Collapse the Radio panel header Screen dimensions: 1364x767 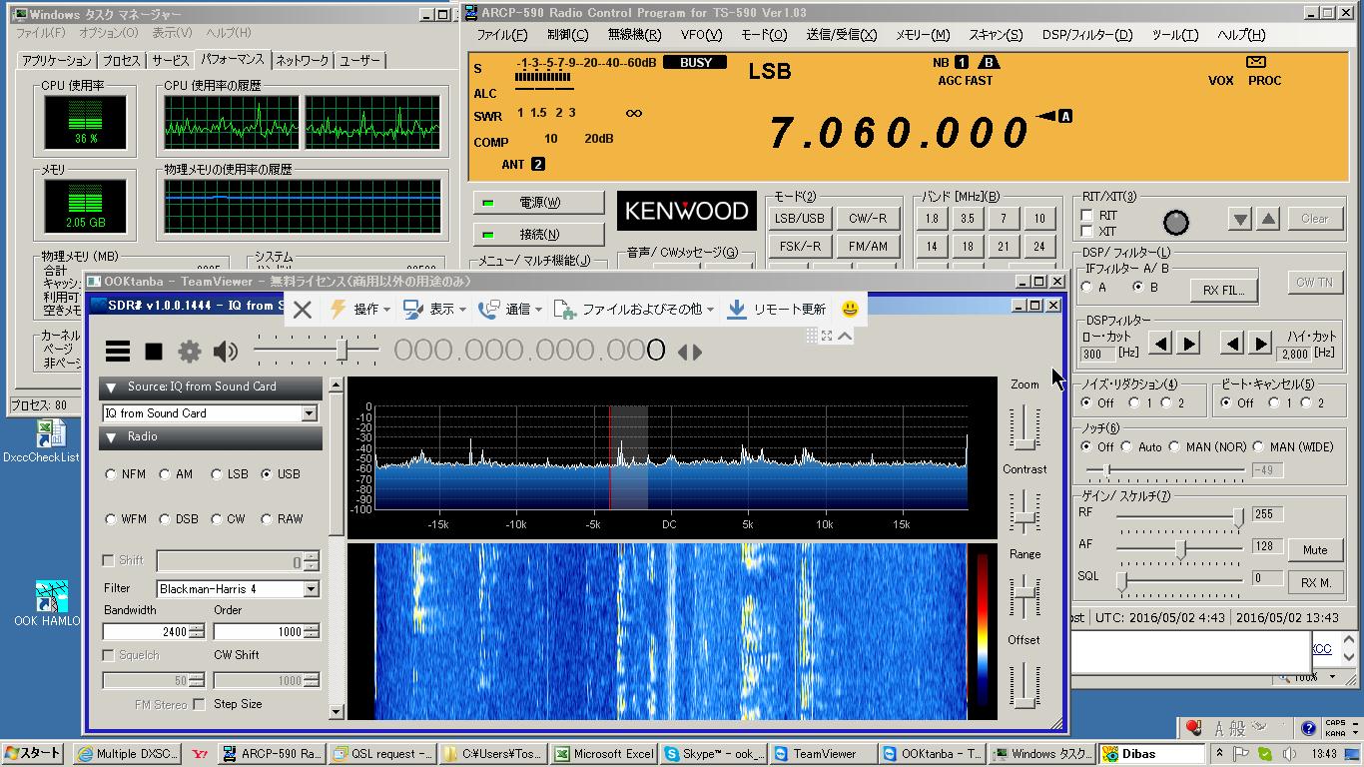coord(211,437)
